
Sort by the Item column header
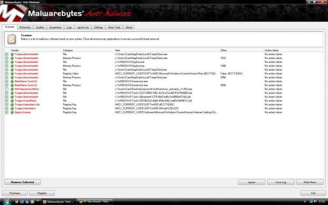coord(167,50)
